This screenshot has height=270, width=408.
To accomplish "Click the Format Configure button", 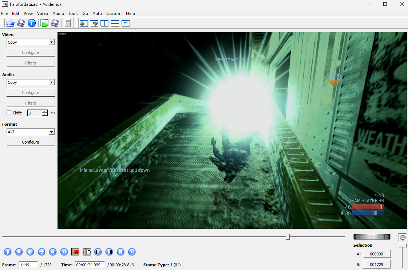I will click(31, 142).
